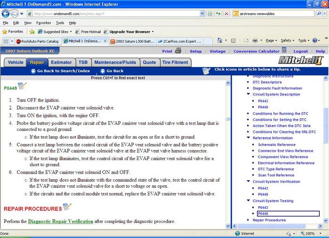
Task: Click tip notepad icon beside Repair Procedures
Action: point(67,207)
